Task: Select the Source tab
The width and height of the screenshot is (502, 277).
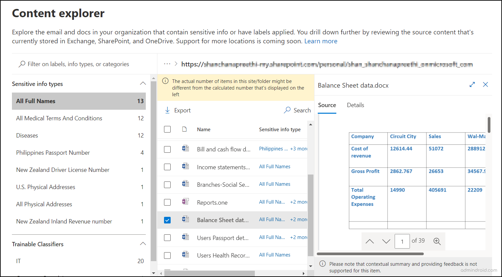Action: click(x=327, y=105)
